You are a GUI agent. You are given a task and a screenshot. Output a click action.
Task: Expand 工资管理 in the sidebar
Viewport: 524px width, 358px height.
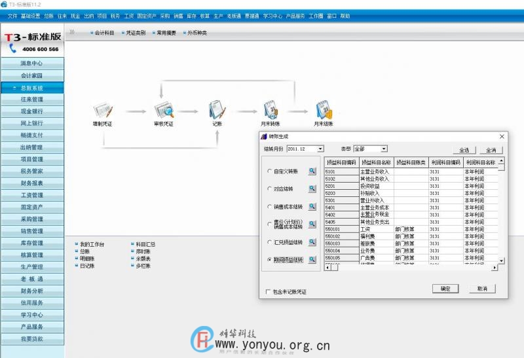pos(32,195)
